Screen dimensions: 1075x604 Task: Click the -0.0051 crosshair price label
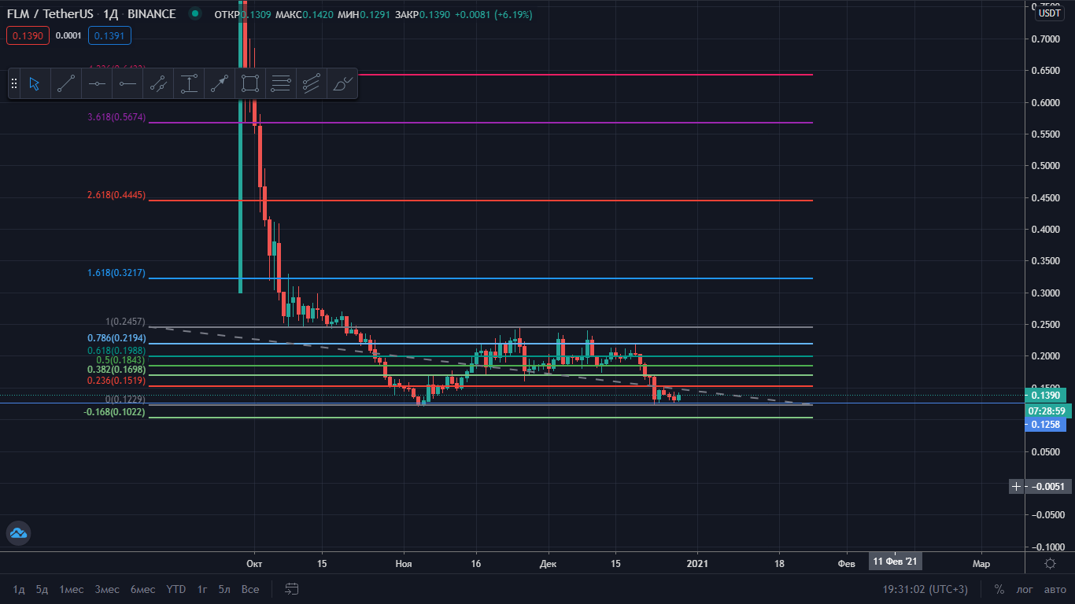pyautogui.click(x=1047, y=487)
